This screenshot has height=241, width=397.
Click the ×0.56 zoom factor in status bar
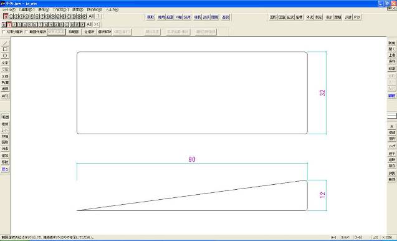pos(387,237)
